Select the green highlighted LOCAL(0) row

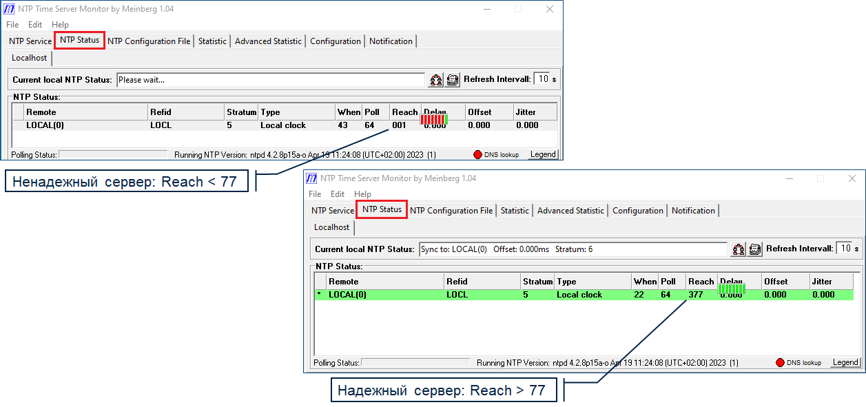[482, 295]
